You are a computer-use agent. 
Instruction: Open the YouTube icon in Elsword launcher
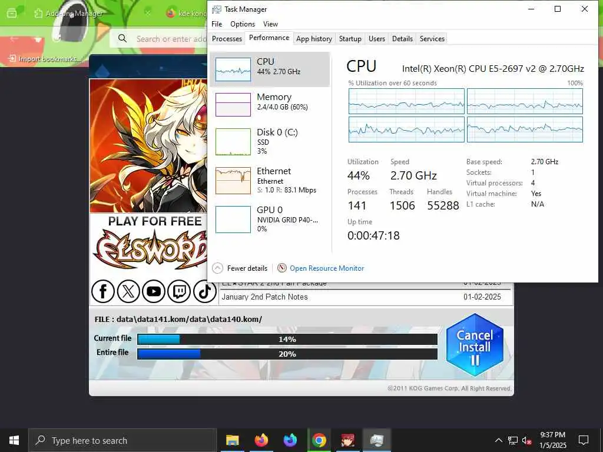click(154, 291)
